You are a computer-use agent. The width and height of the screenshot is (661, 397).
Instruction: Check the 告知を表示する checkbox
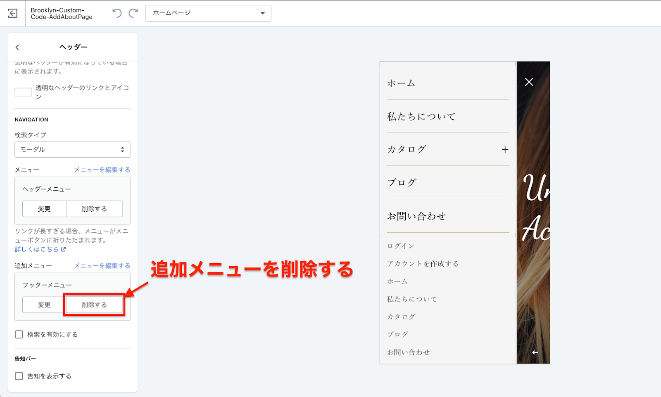pyautogui.click(x=19, y=376)
